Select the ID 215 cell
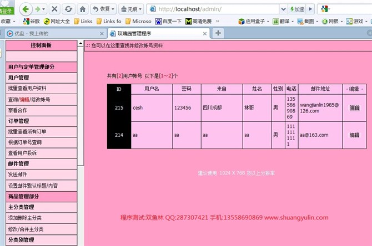Image resolution: width=372 pixels, height=246 pixels. tap(119, 108)
